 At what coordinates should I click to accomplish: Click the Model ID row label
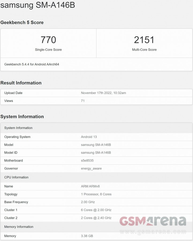(x=11, y=152)
